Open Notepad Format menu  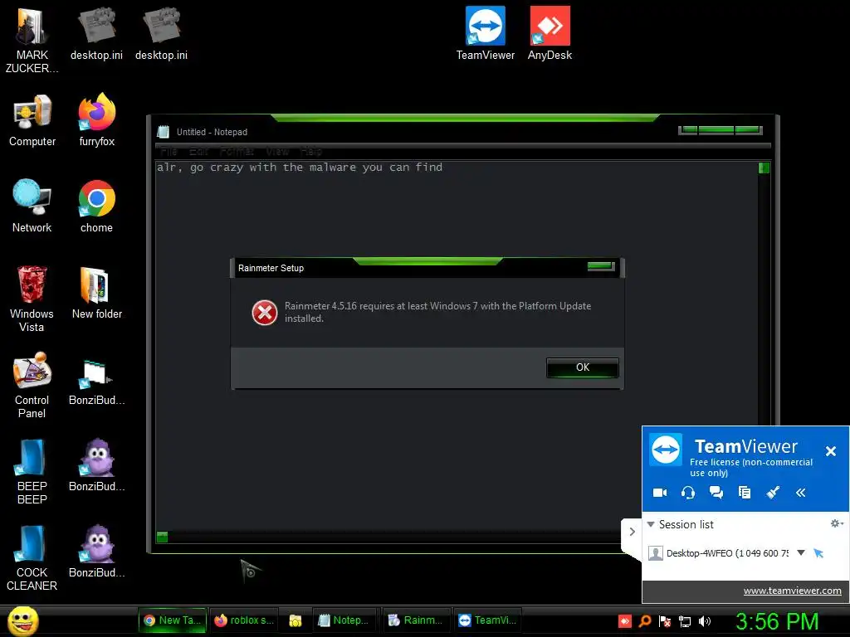point(237,151)
